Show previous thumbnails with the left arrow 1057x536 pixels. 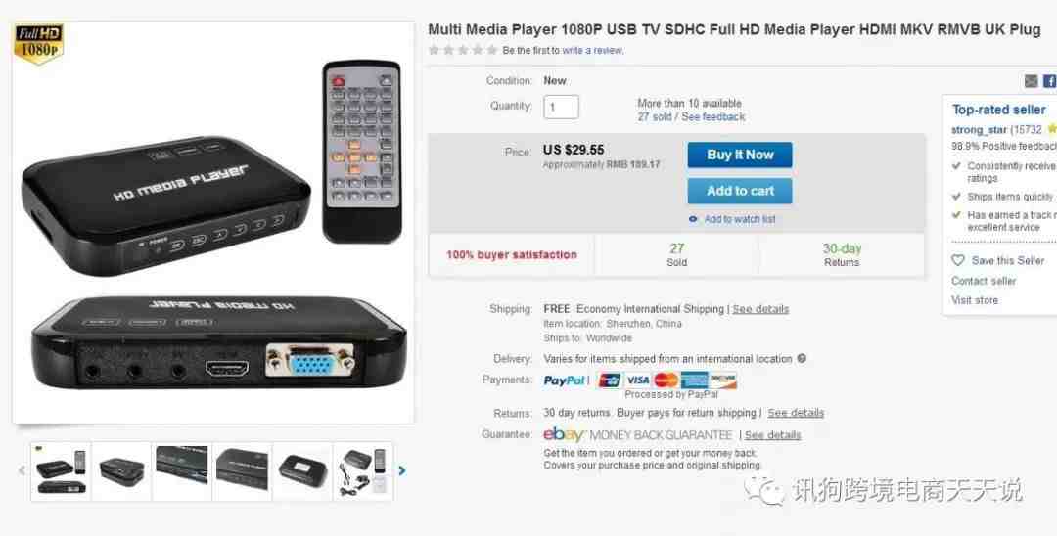pyautogui.click(x=22, y=470)
